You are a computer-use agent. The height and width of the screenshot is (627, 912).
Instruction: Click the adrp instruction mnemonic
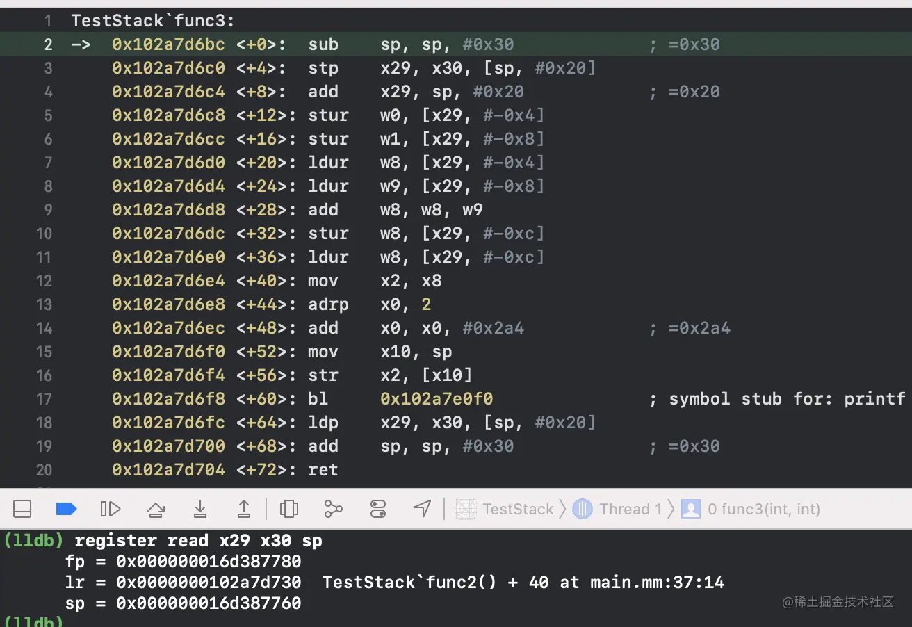[329, 304]
